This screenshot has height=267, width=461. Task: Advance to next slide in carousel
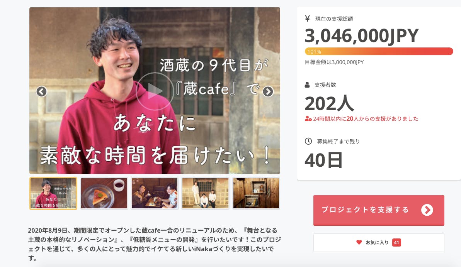point(268,91)
